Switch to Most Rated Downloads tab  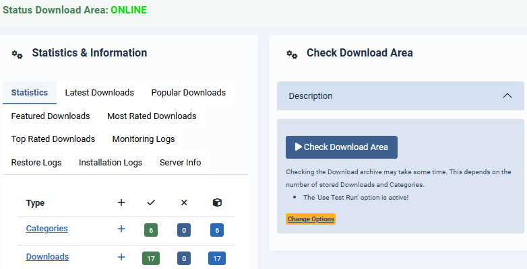click(152, 116)
